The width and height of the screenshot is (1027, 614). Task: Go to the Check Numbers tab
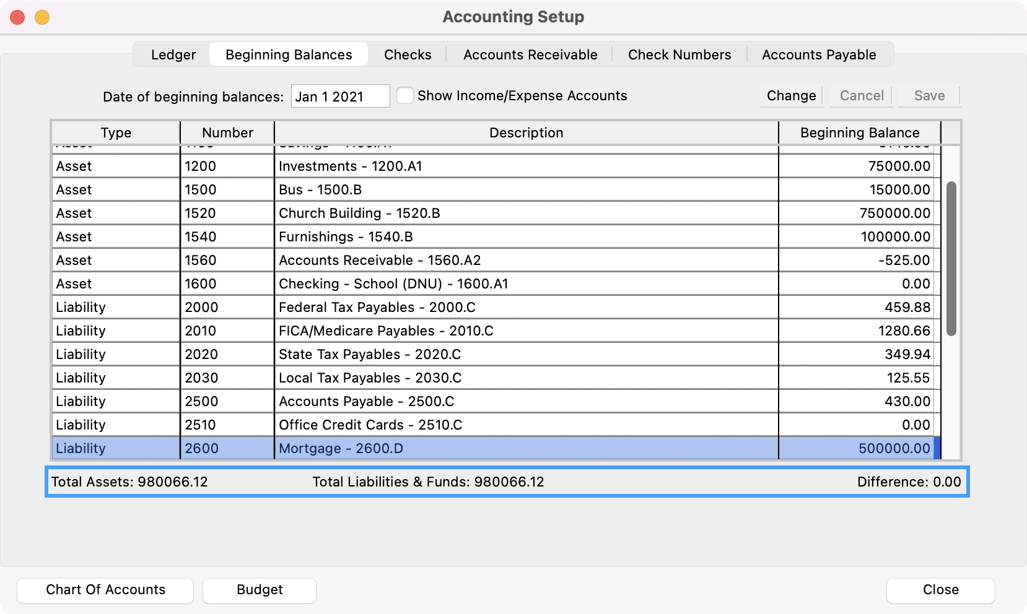coord(679,54)
